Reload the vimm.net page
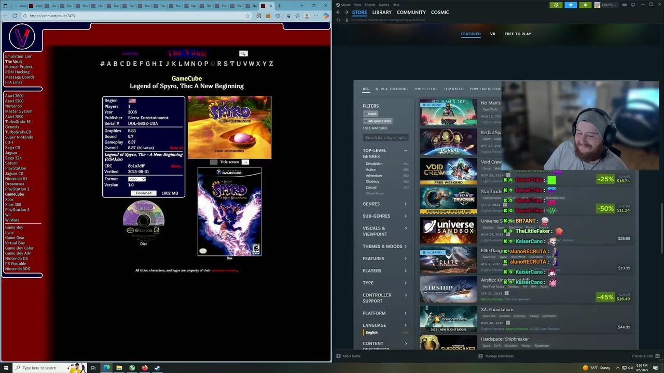This screenshot has height=373, width=664. [x=15, y=16]
